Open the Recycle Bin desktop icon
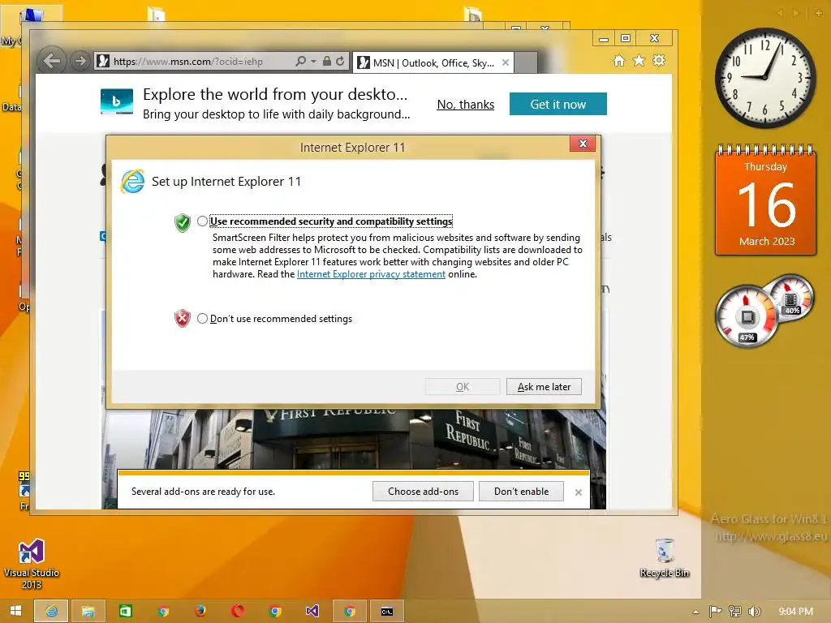 [x=665, y=558]
